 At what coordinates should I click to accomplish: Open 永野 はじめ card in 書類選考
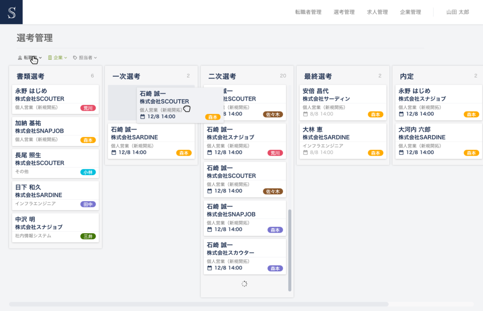56,99
